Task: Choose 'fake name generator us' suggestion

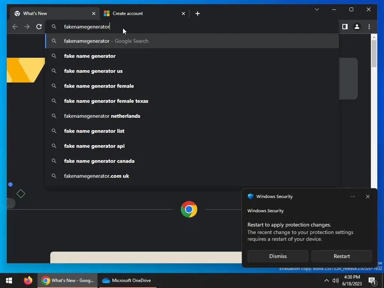Action: pos(192,71)
